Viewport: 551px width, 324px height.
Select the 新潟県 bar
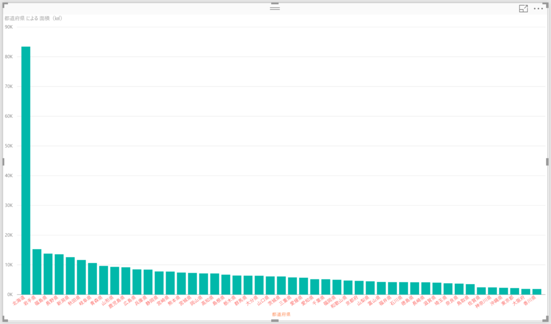70,276
